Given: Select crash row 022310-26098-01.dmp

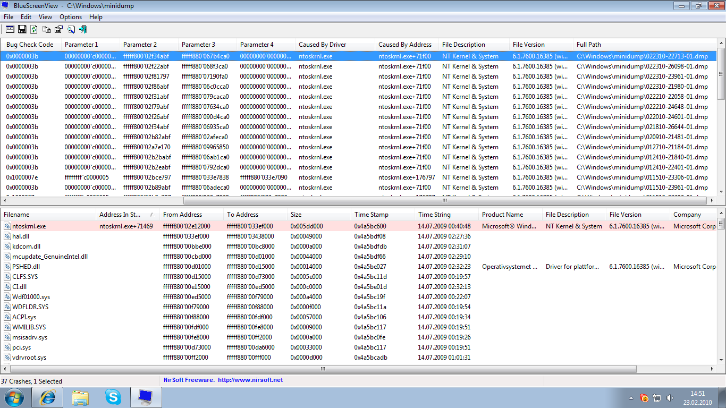Looking at the screenshot, I should (x=359, y=66).
